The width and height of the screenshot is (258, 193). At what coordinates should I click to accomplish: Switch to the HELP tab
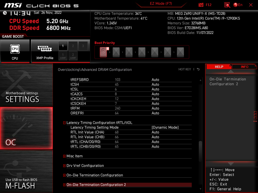pos(219,67)
